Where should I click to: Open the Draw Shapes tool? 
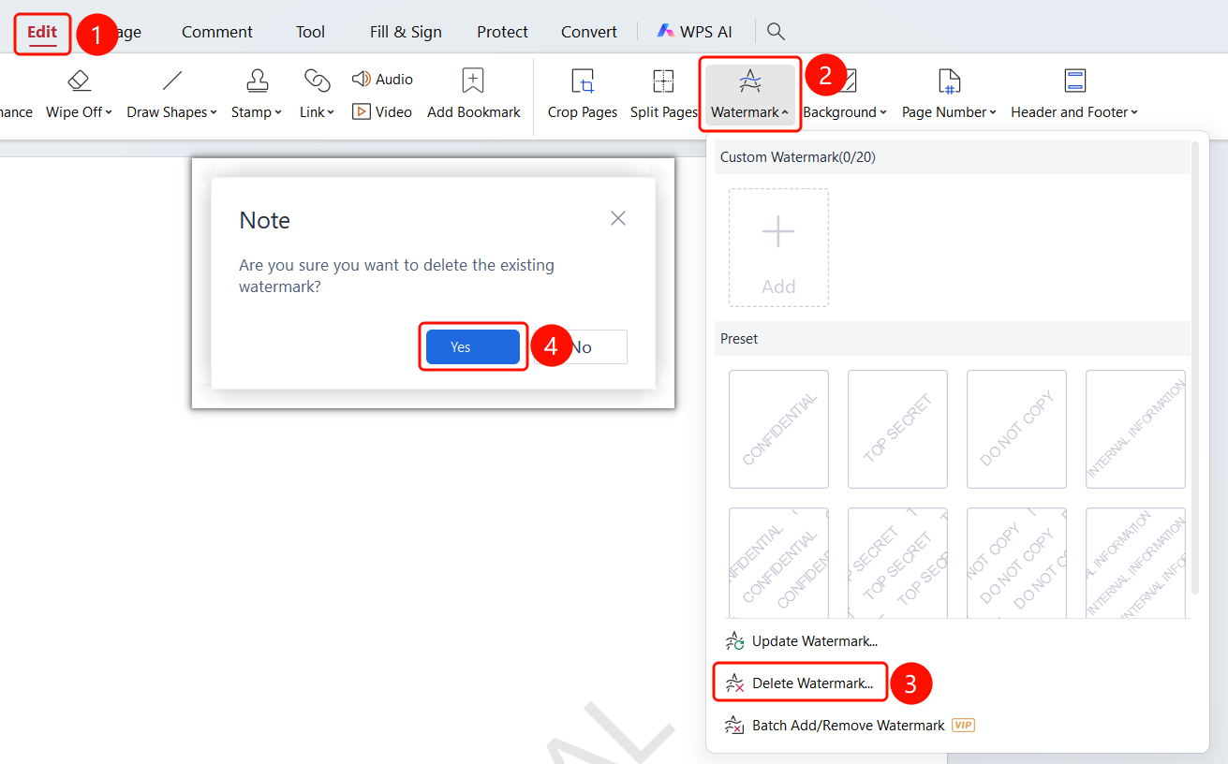171,95
